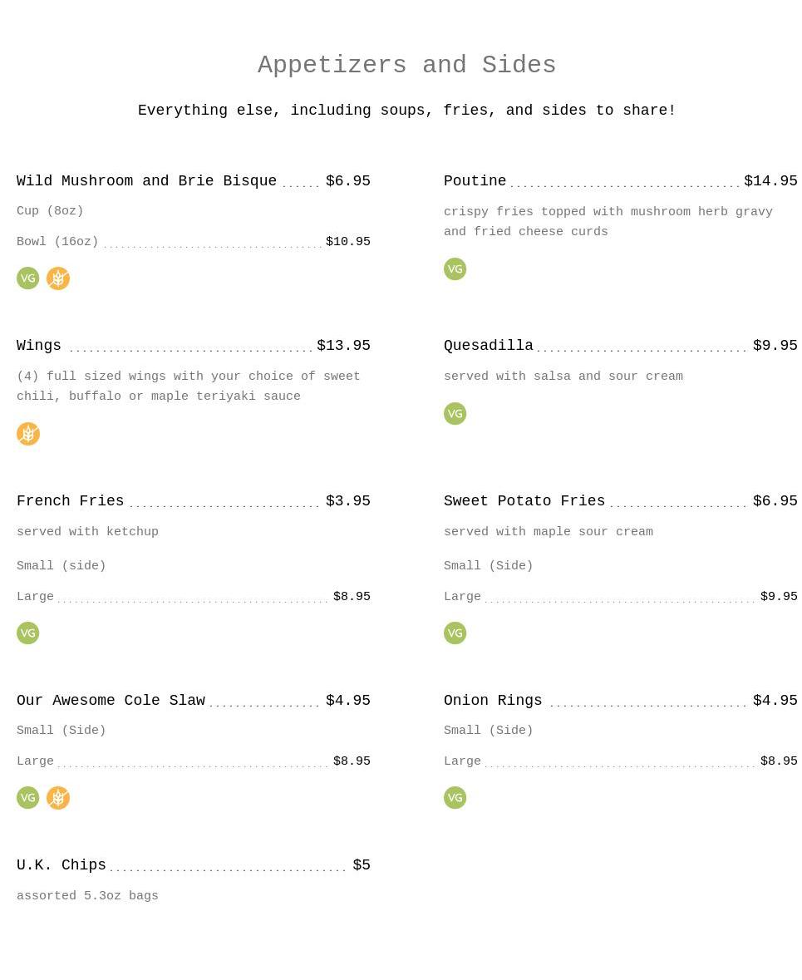Click the U.K. Chips item title
Image resolution: width=802 pixels, height=980 pixels.
[62, 865]
